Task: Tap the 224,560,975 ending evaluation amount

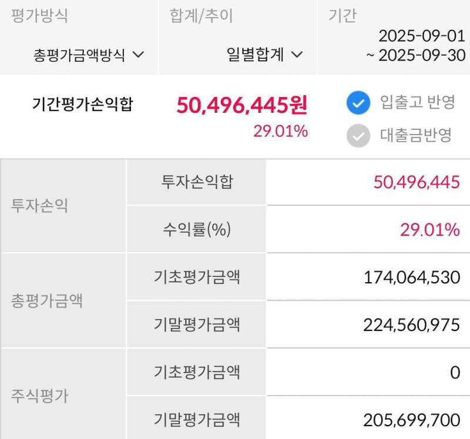Action: click(411, 325)
